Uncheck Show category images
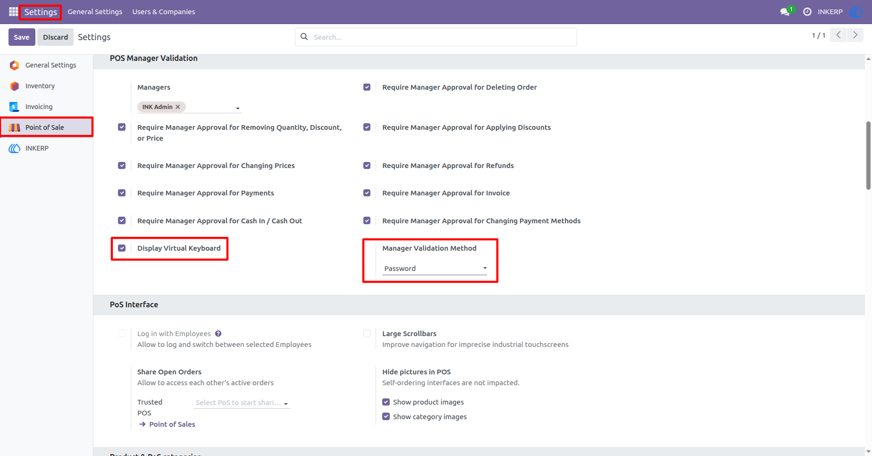872x456 pixels. click(386, 417)
